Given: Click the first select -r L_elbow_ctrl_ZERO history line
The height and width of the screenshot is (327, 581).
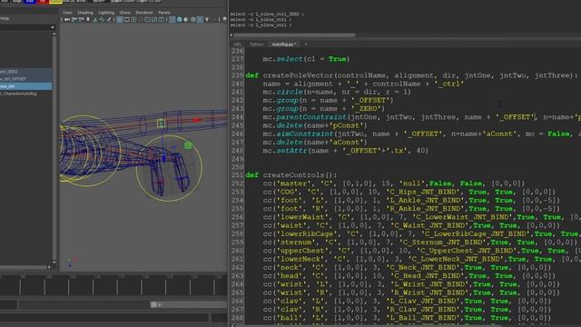Looking at the screenshot, I should [x=267, y=15].
